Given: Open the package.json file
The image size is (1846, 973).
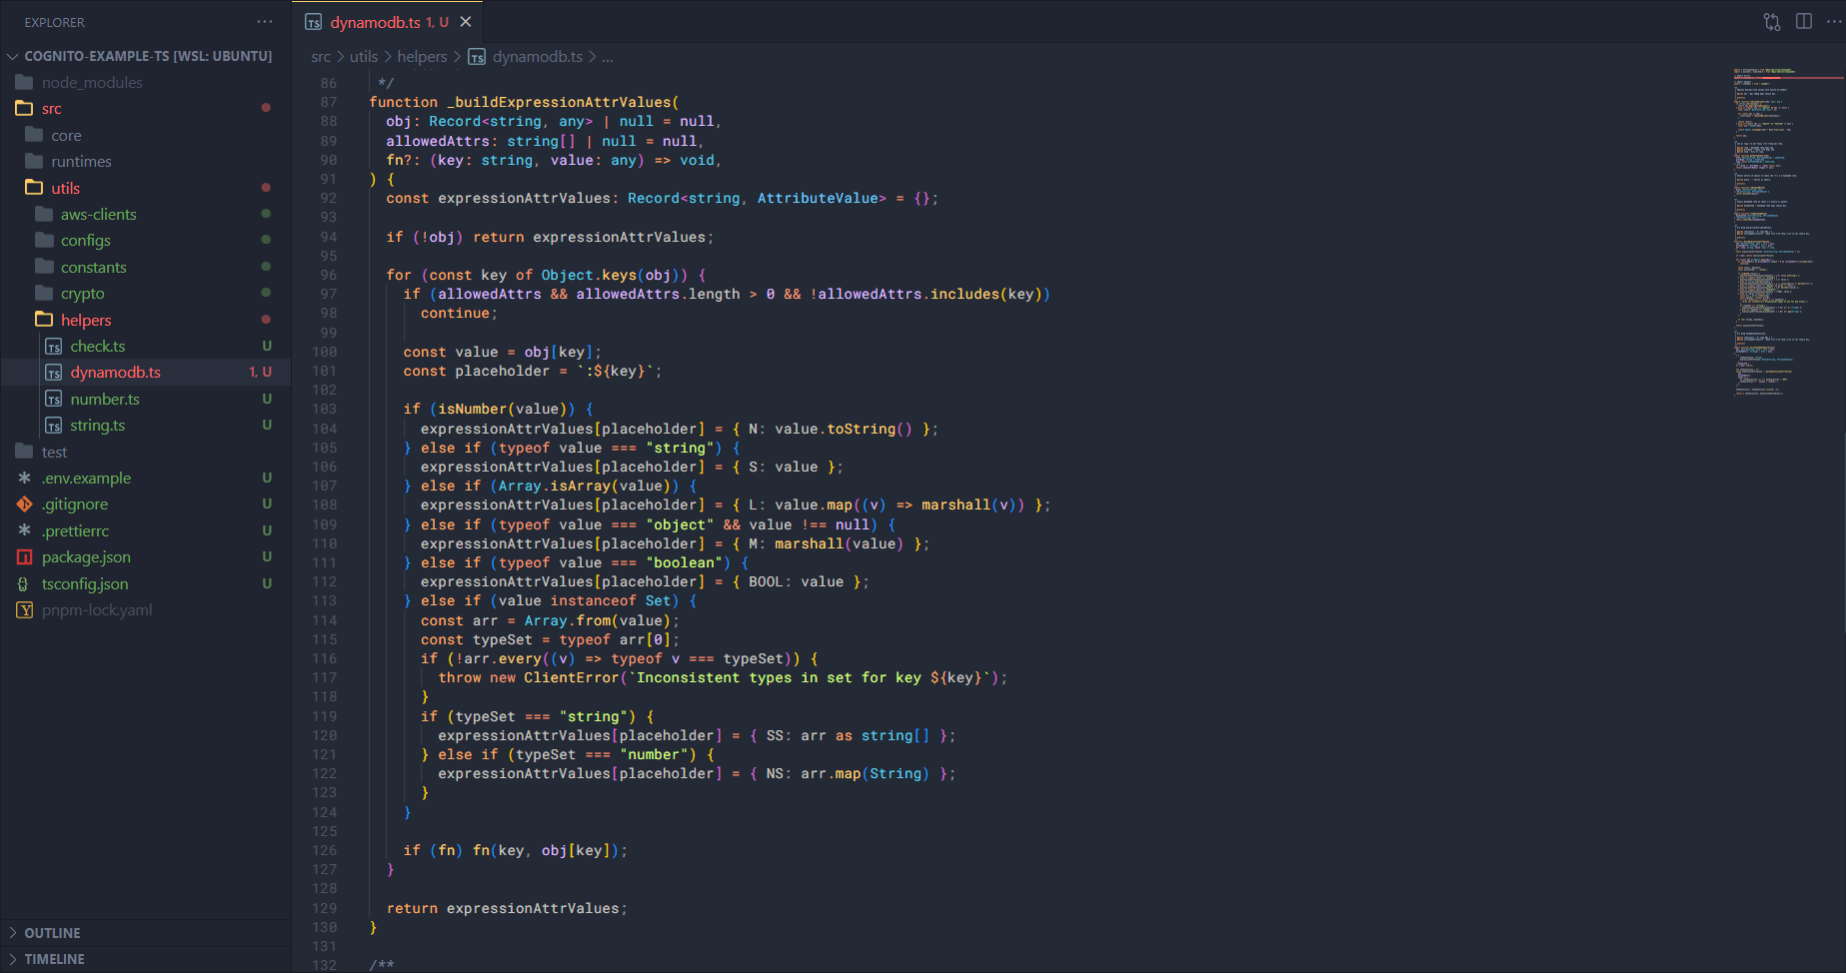Looking at the screenshot, I should point(86,557).
